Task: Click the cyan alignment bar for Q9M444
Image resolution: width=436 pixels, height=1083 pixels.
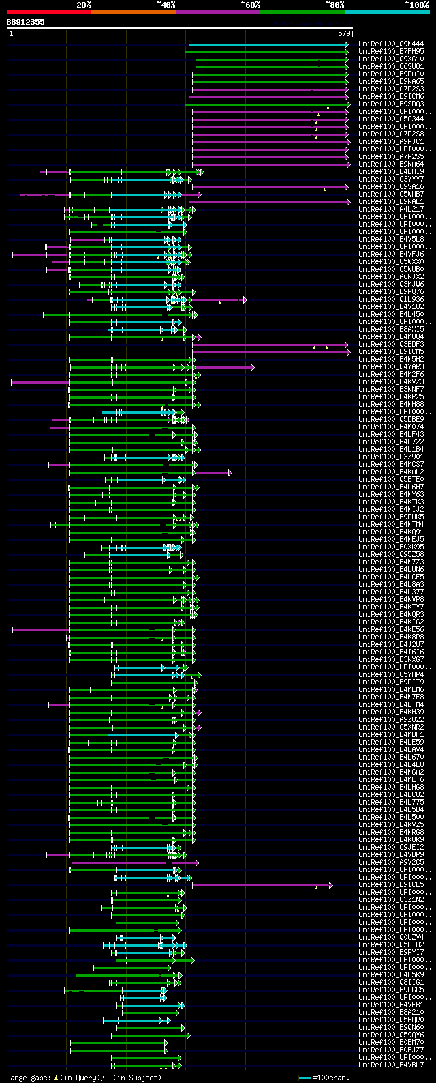Action: [x=268, y=44]
